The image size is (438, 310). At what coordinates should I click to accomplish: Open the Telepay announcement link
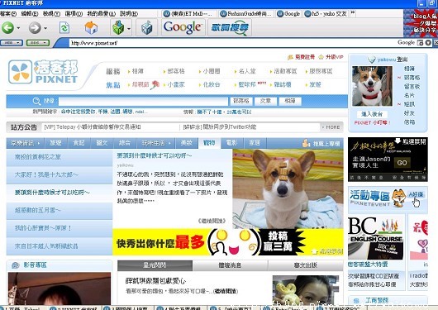click(93, 127)
